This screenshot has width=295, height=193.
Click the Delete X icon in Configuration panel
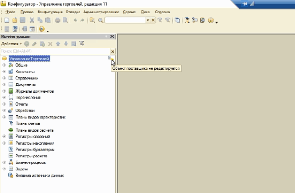[50, 44]
